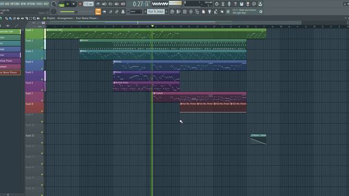
Task: Toggle the metronome icon
Action: point(98,4)
